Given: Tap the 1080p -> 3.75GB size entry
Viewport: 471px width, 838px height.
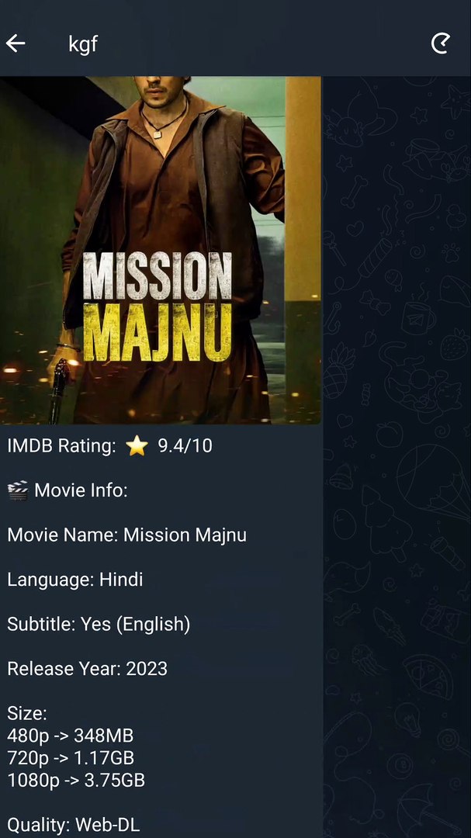Looking at the screenshot, I should pyautogui.click(x=76, y=780).
